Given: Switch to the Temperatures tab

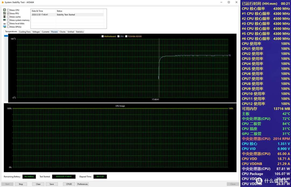Looking at the screenshot, I should 11,32.
